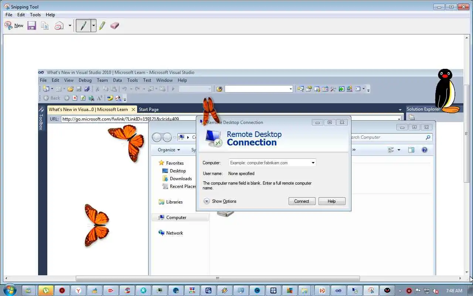Save the snip with the floppy disk icon
Viewport: 473px width, 296px height.
[x=32, y=26]
